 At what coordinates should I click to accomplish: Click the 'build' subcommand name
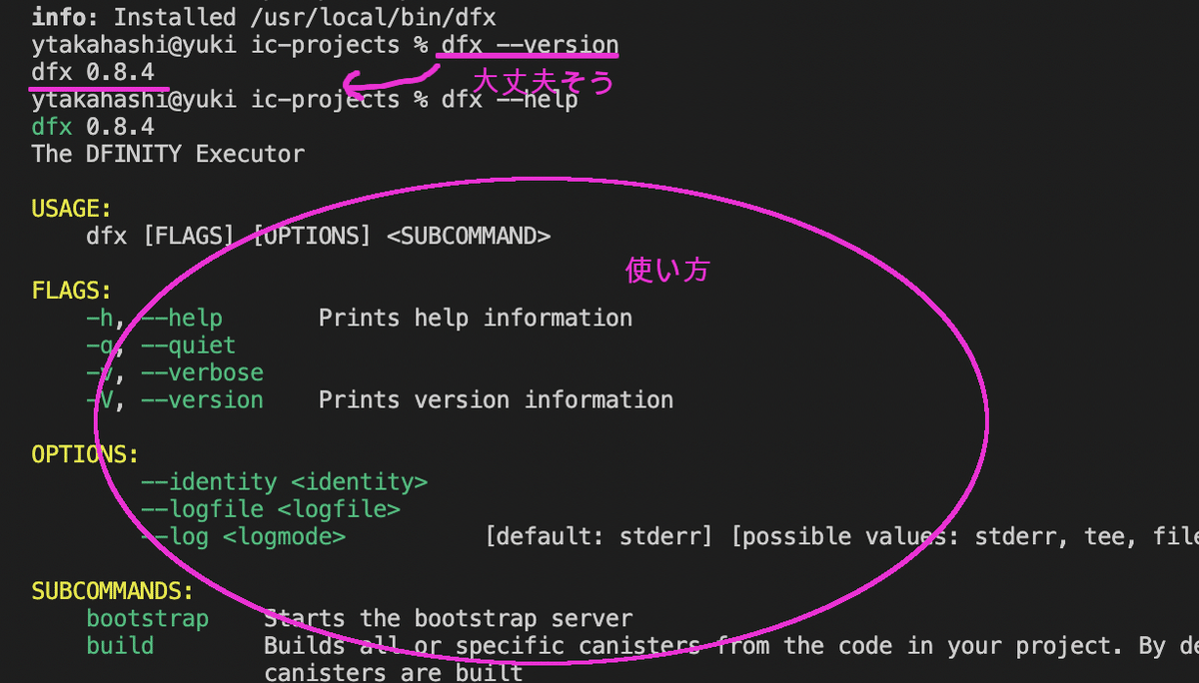tap(120, 645)
